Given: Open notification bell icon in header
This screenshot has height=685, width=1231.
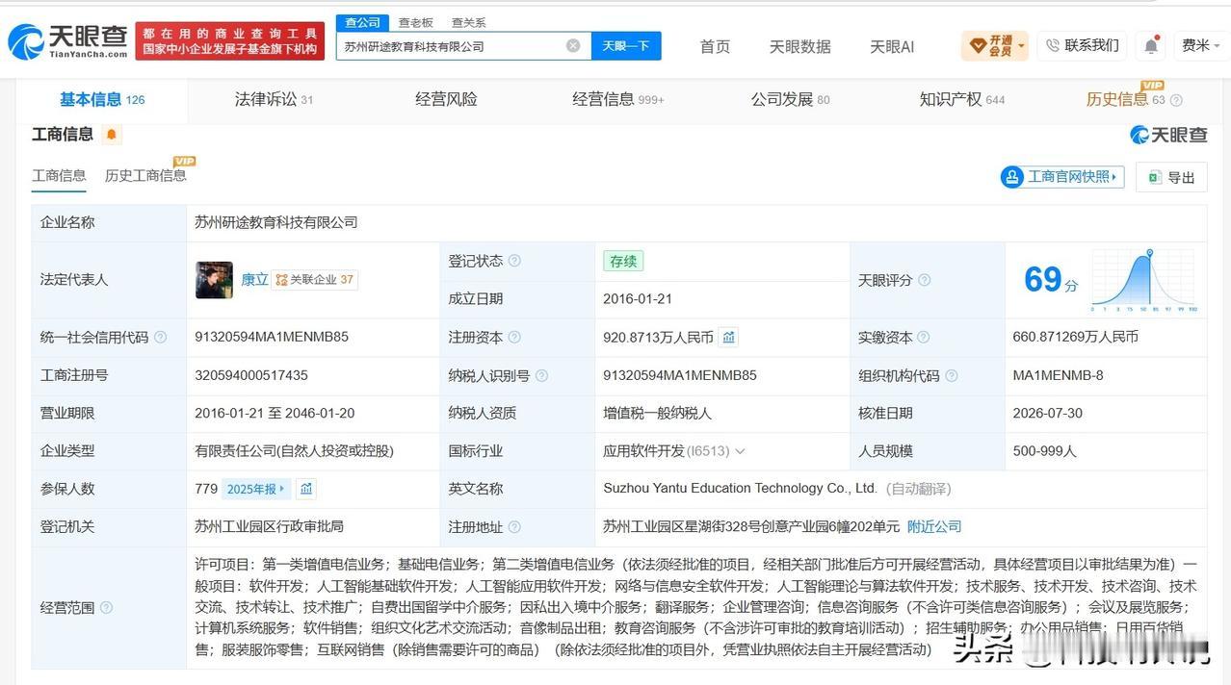Looking at the screenshot, I should 1151,45.
